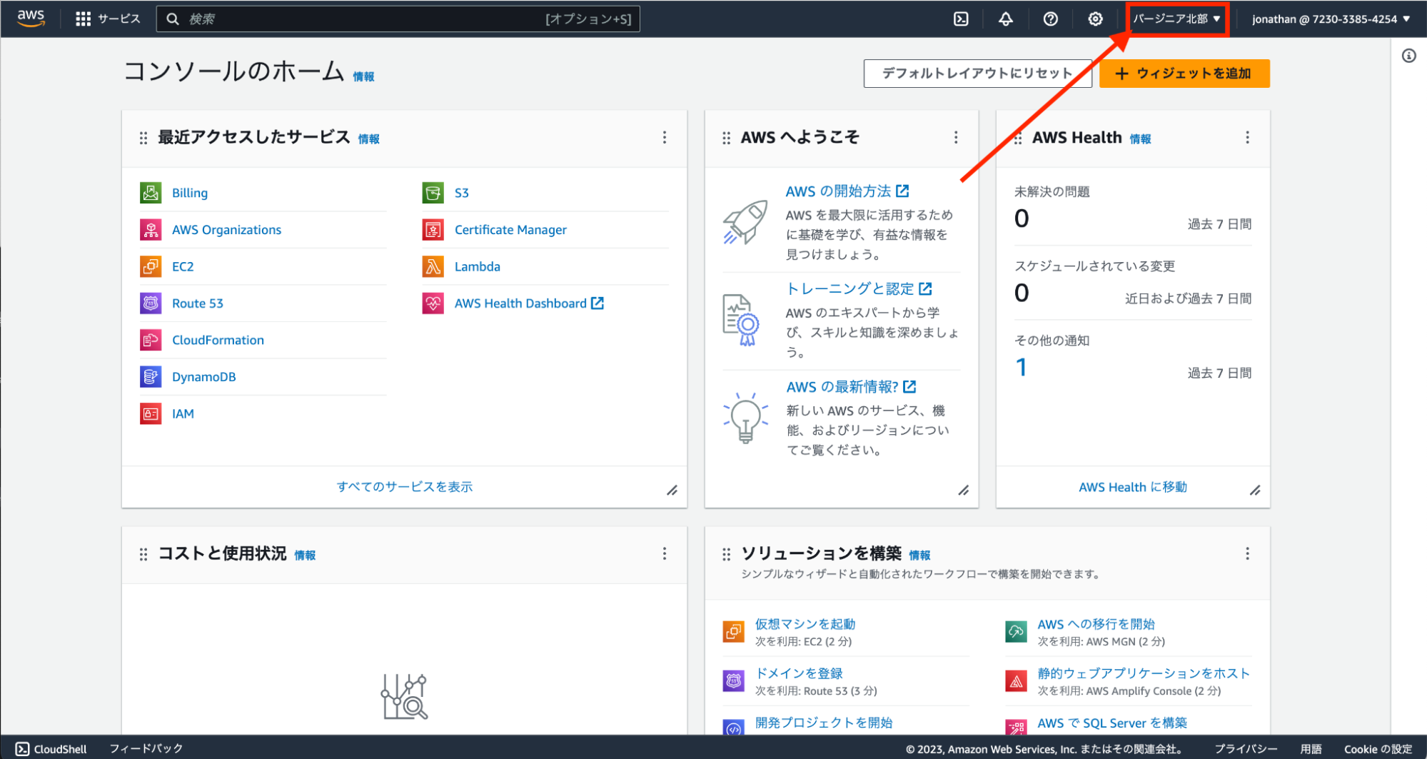Open ドメインを登録 solution link
The image size is (1427, 759).
click(799, 673)
